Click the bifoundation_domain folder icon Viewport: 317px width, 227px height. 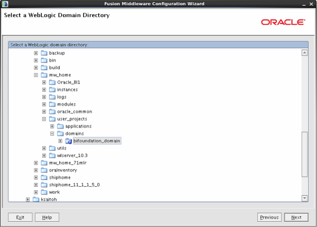point(68,141)
